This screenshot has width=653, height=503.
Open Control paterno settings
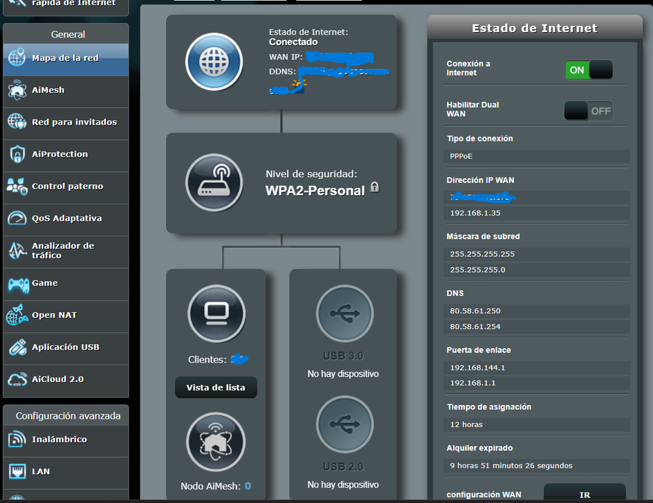(x=67, y=186)
